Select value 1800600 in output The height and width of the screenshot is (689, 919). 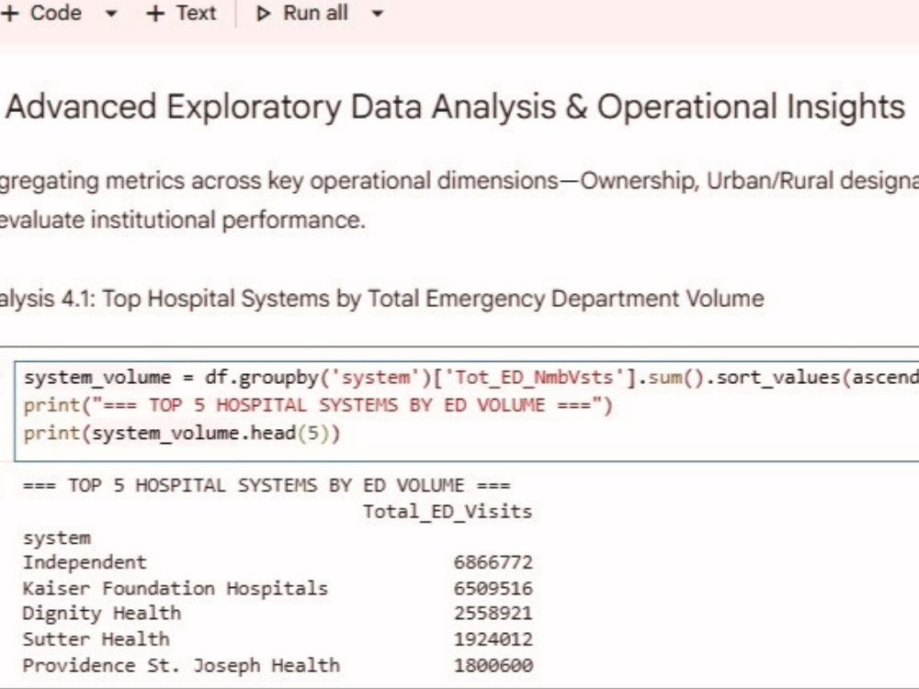pos(493,665)
